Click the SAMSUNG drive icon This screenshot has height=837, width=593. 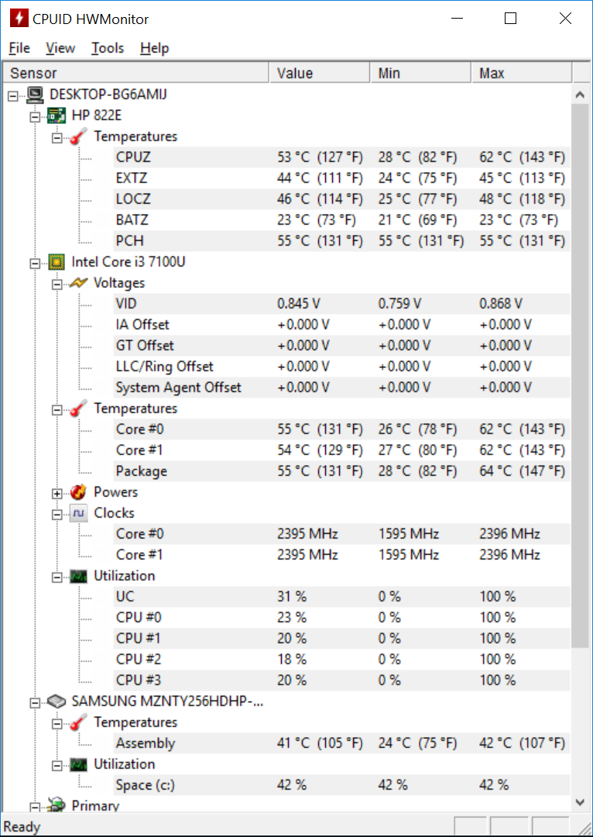coord(56,702)
